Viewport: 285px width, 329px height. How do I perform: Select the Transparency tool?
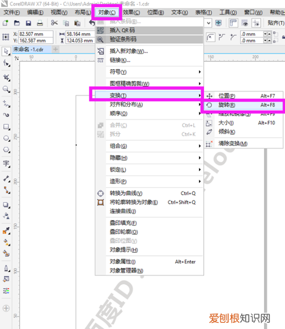click(x=6, y=216)
